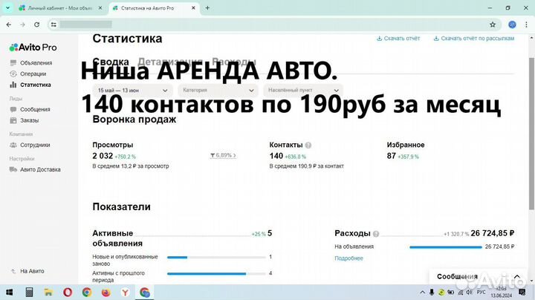This screenshot has height=300, width=535.
Task: Switch to the Сводка tab
Action: coord(111,62)
